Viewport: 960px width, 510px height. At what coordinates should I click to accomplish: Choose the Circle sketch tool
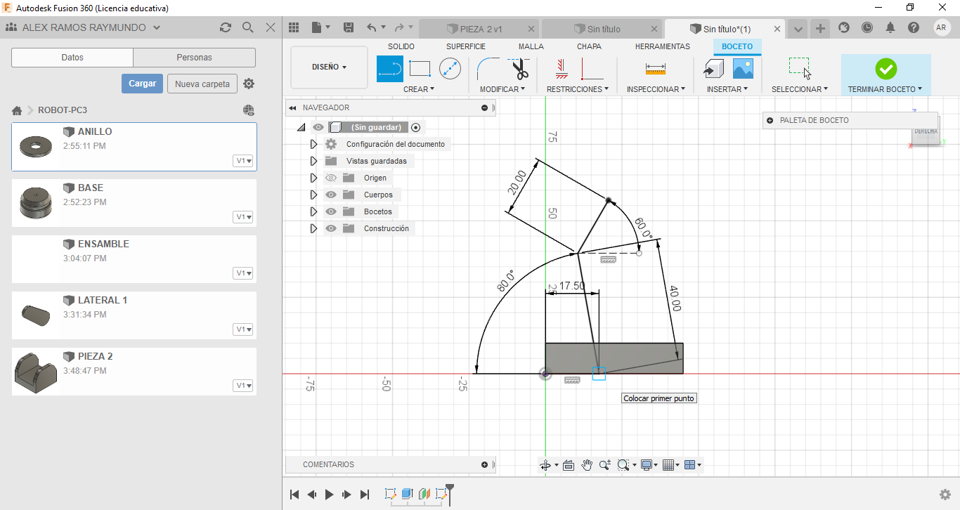coord(450,69)
